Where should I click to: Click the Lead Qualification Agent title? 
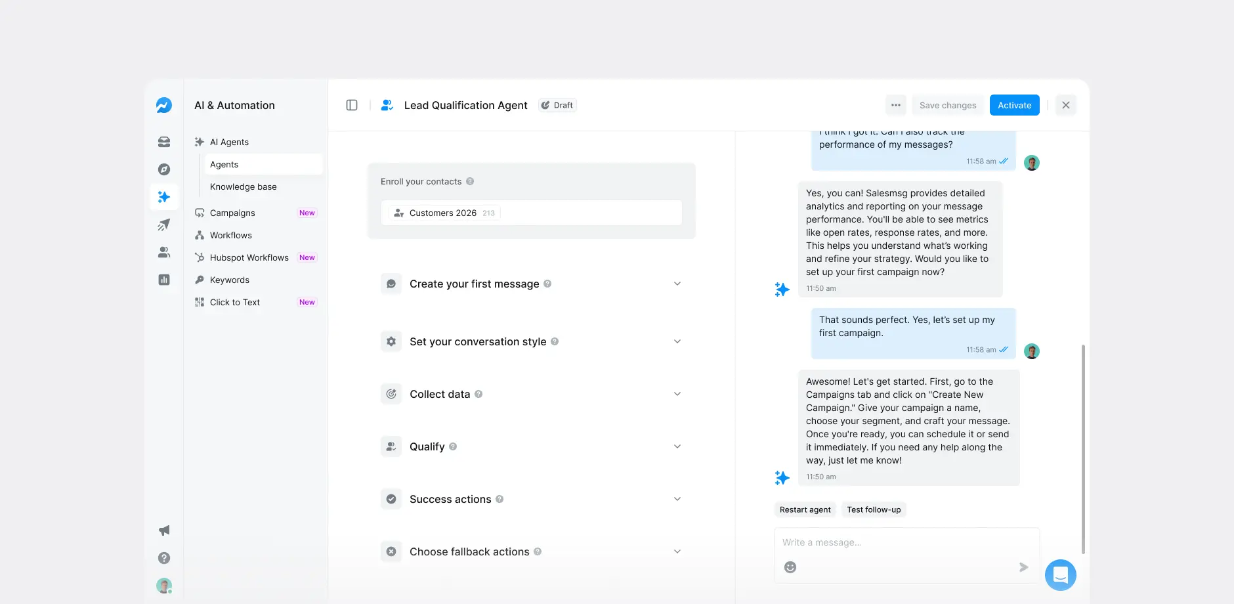466,105
